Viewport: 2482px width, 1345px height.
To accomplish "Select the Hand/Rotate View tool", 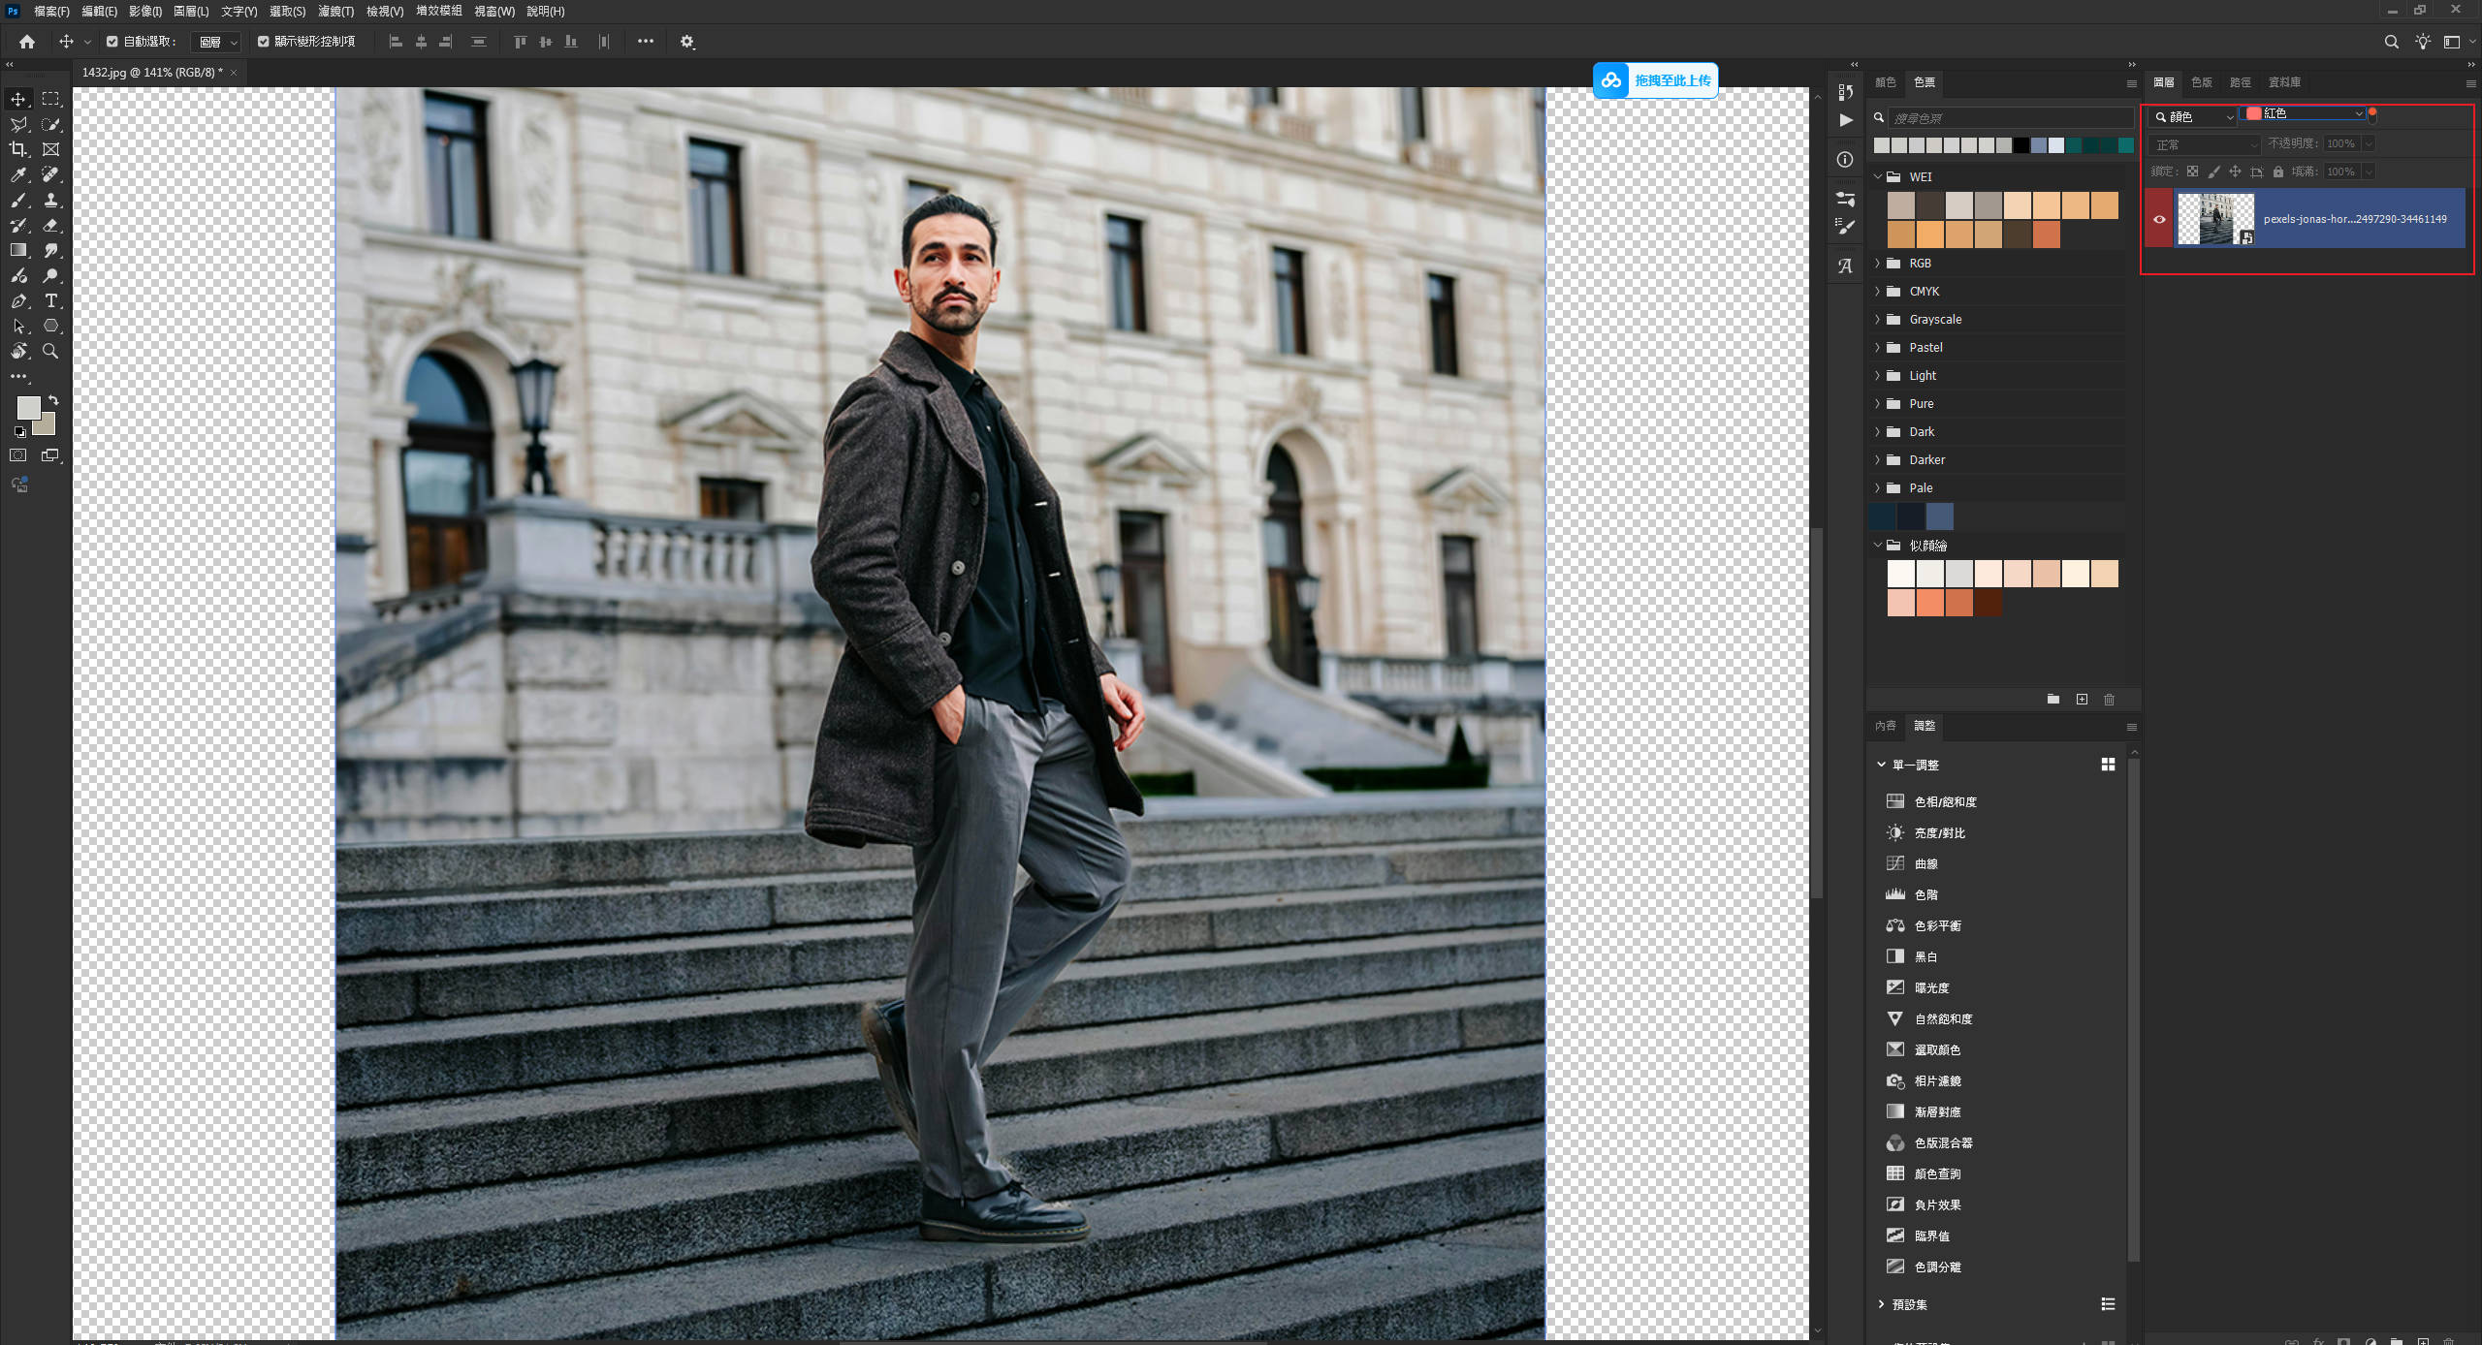I will click(x=18, y=351).
